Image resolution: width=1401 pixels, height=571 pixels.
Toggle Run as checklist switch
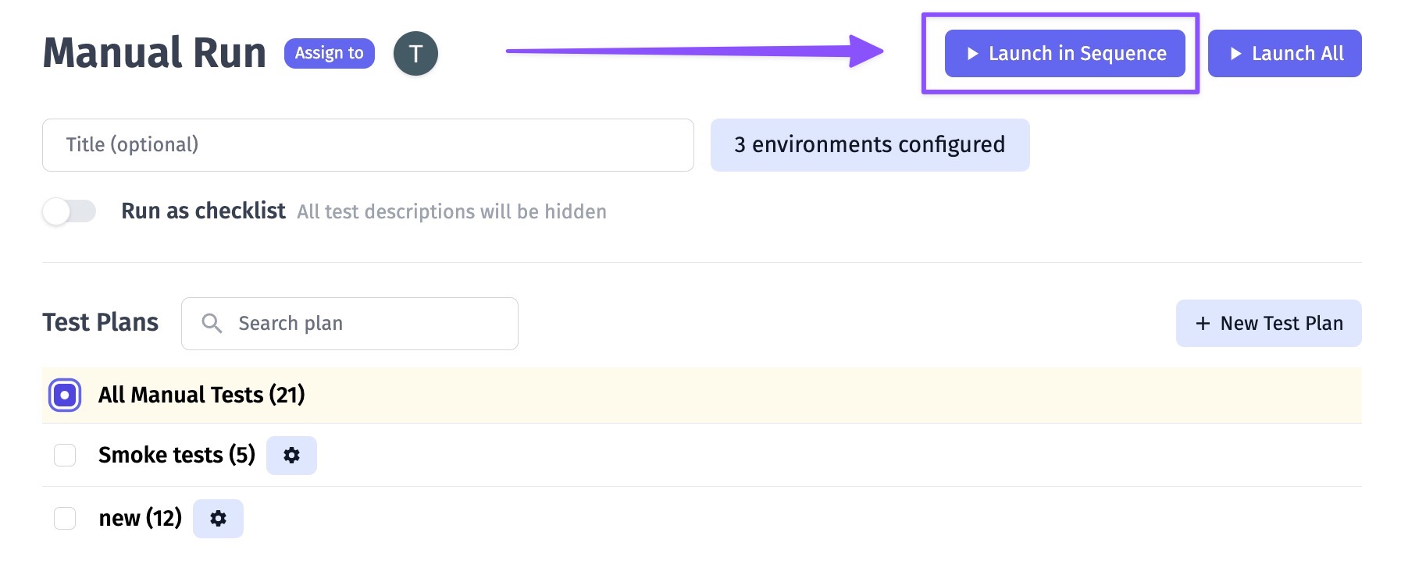click(70, 211)
